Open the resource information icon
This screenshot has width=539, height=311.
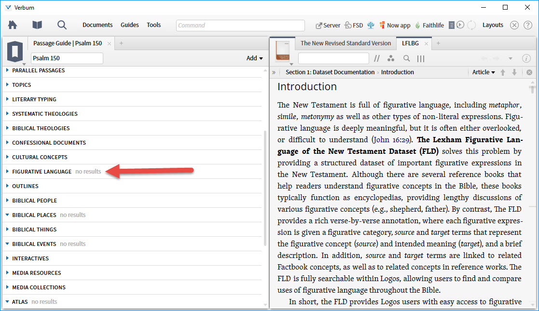tap(526, 58)
